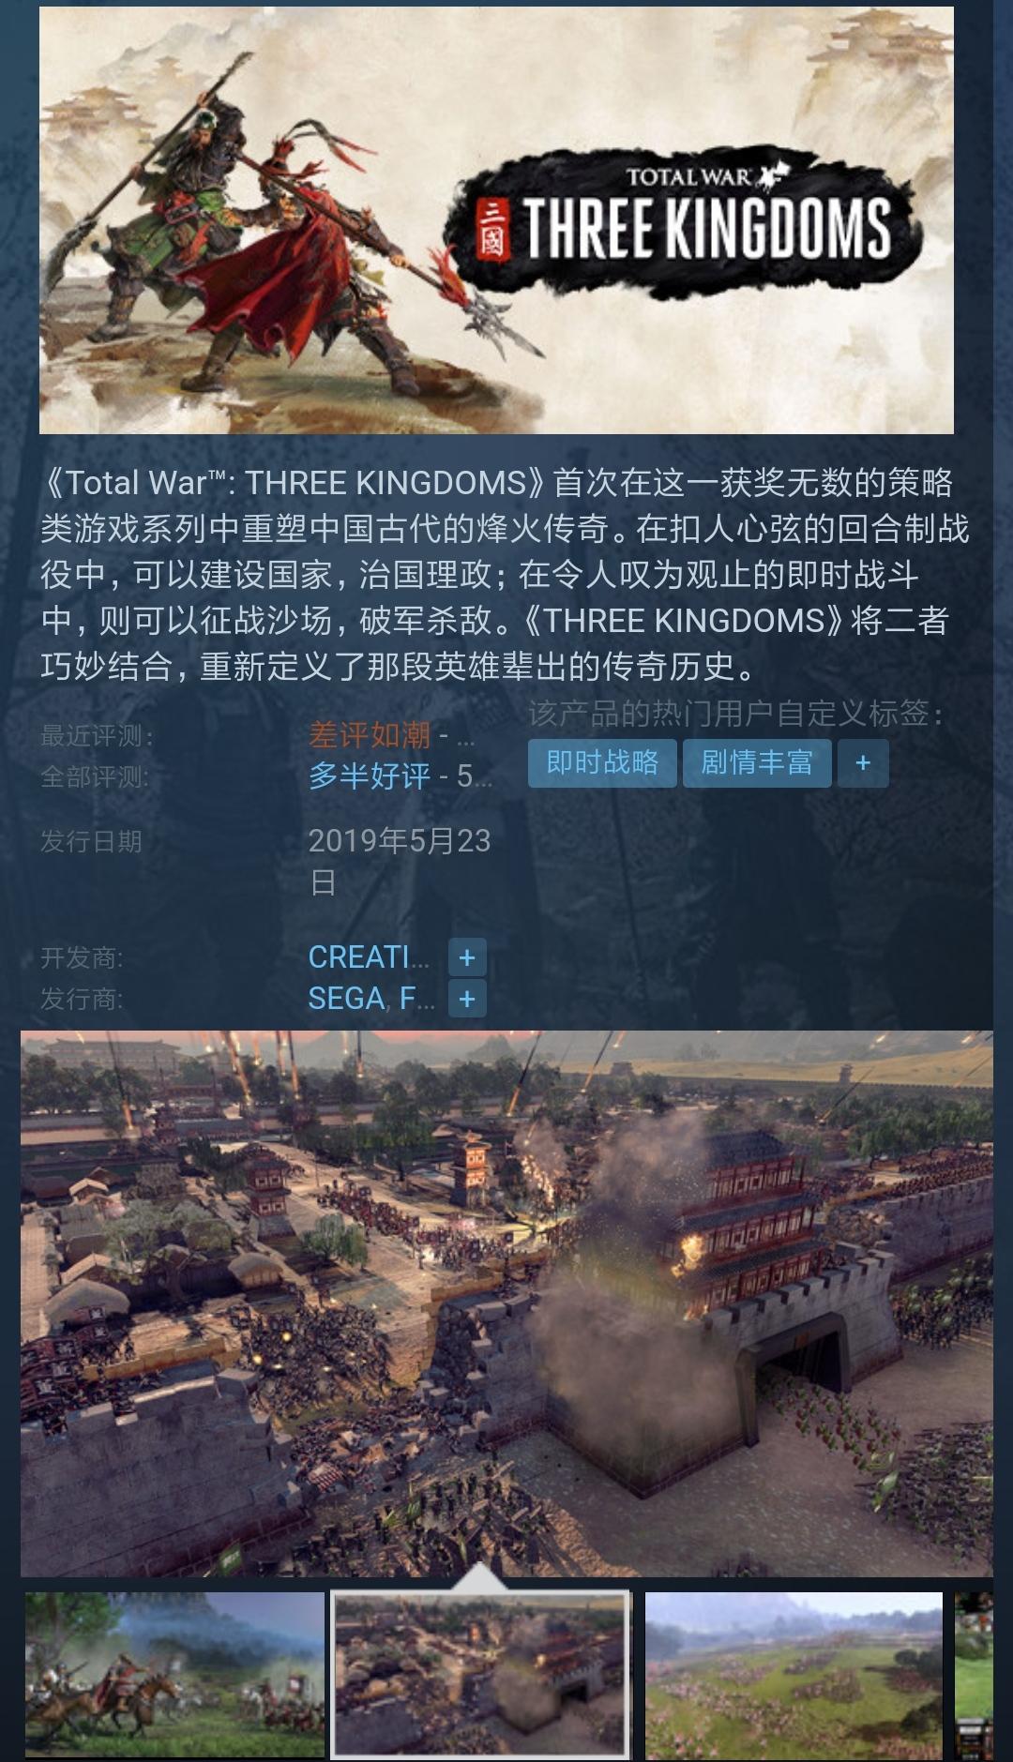
Task: Click the 该产品的热门用户自定义标签 heading
Action: click(x=735, y=714)
